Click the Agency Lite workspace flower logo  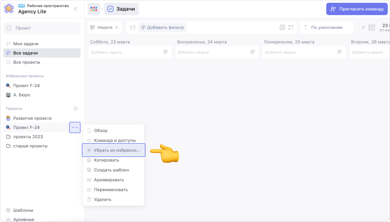coord(9,9)
